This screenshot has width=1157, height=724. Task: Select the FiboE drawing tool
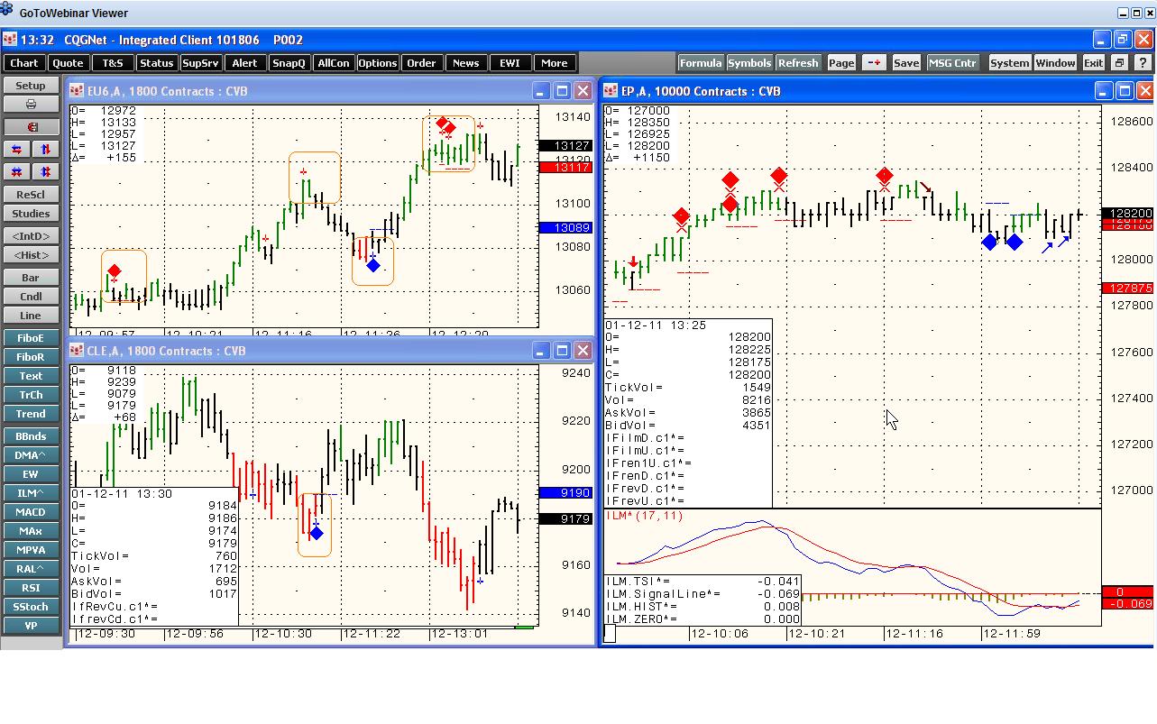tap(31, 338)
